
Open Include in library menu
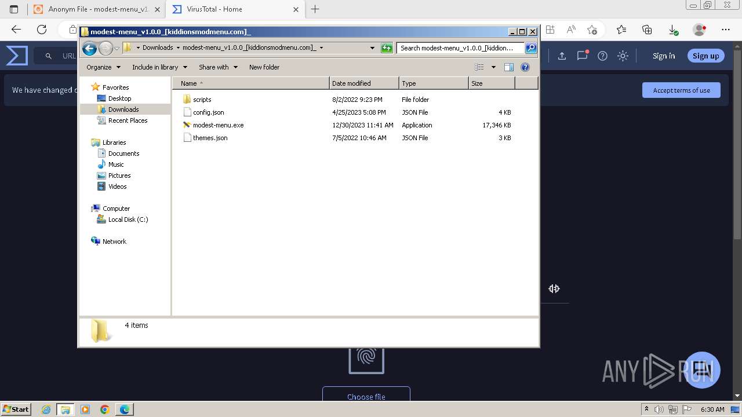[159, 67]
